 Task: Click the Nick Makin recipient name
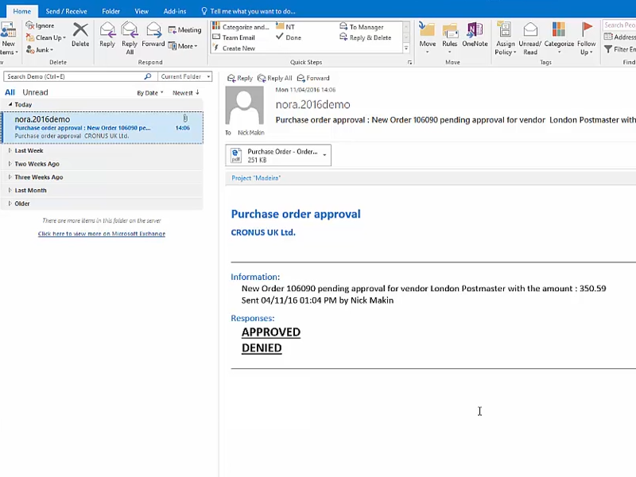(x=251, y=133)
